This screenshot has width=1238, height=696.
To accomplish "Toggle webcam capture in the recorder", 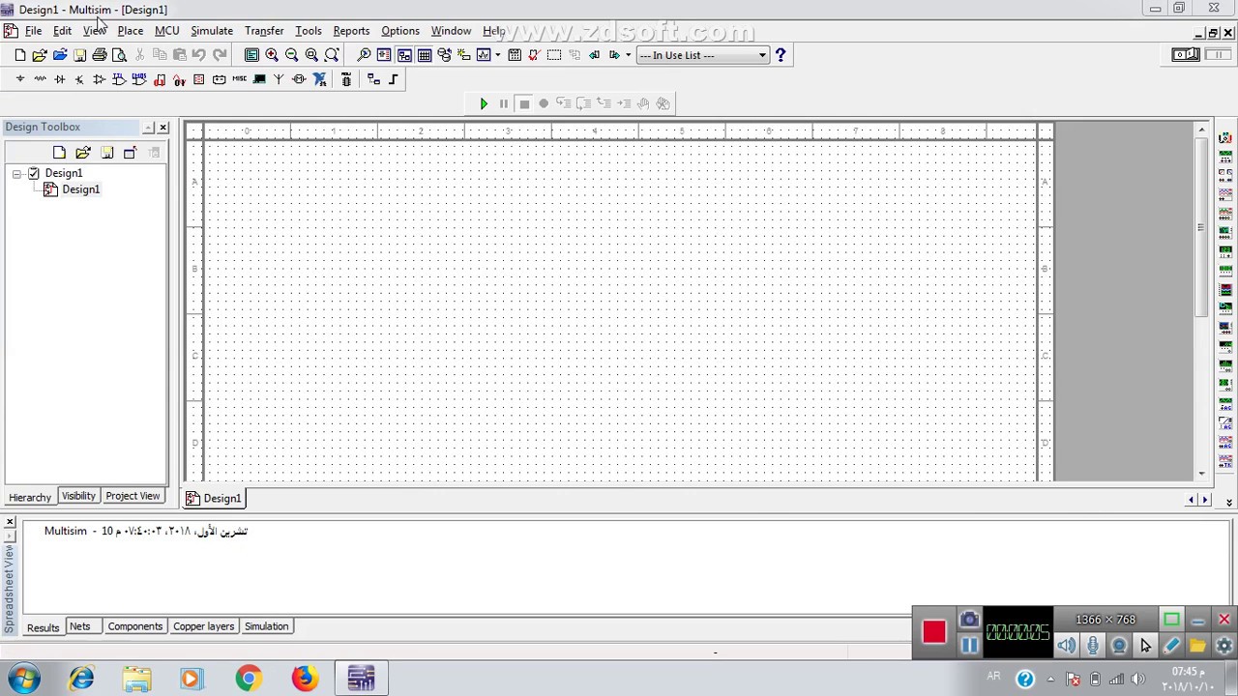I will pyautogui.click(x=1119, y=646).
